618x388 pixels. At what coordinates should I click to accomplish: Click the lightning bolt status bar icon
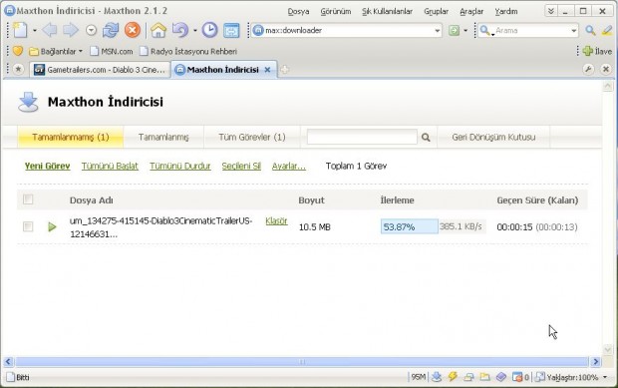pos(453,377)
